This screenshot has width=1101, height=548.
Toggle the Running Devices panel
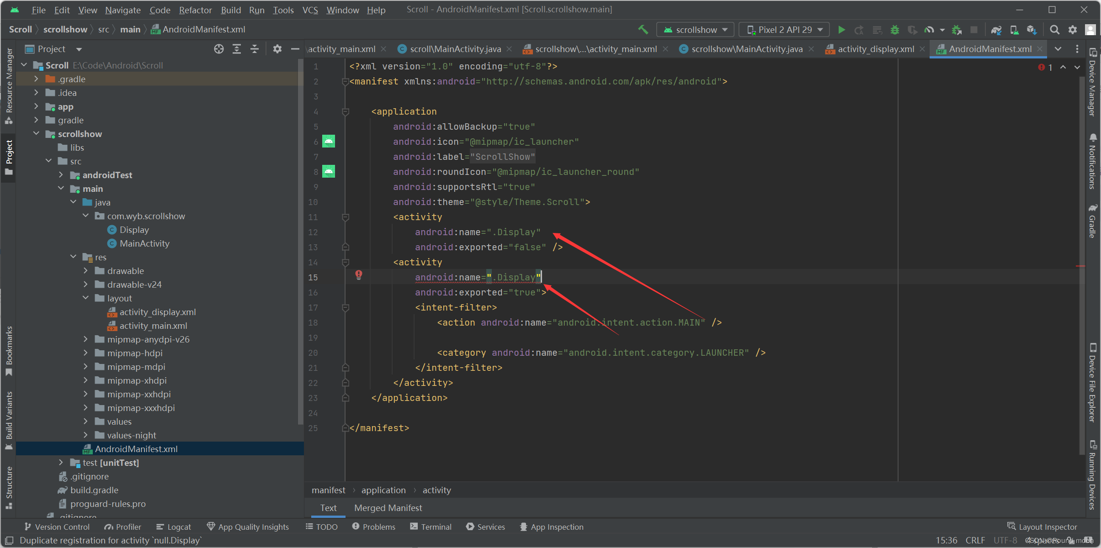point(1092,475)
